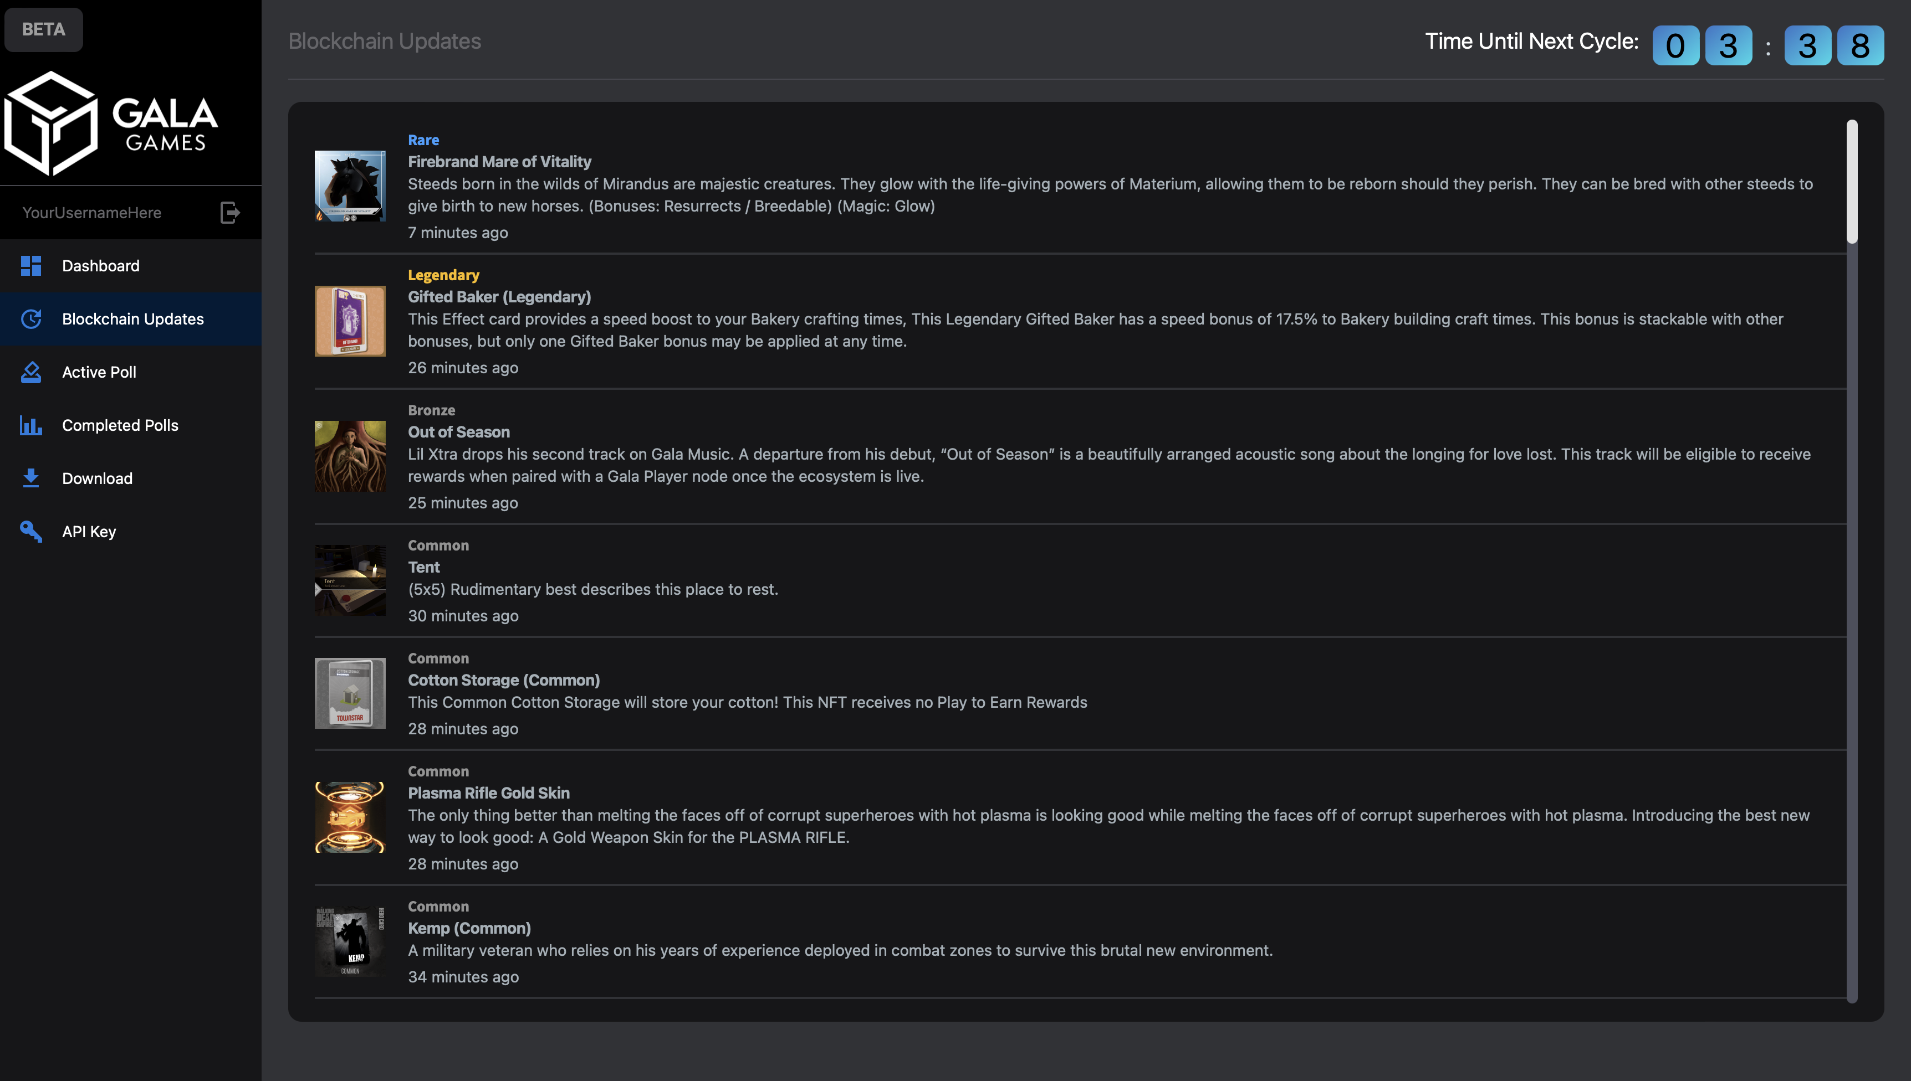This screenshot has height=1081, width=1911.
Task: Select Blockchain Updates in the sidebar
Action: 131,319
